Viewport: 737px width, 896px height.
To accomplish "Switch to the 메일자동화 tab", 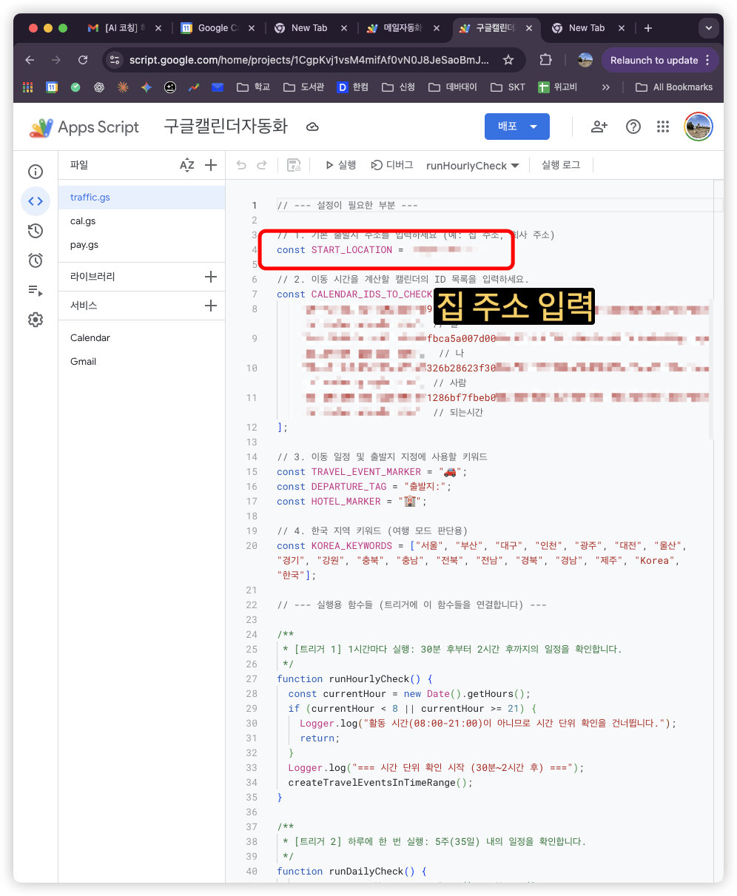I will pyautogui.click(x=403, y=28).
